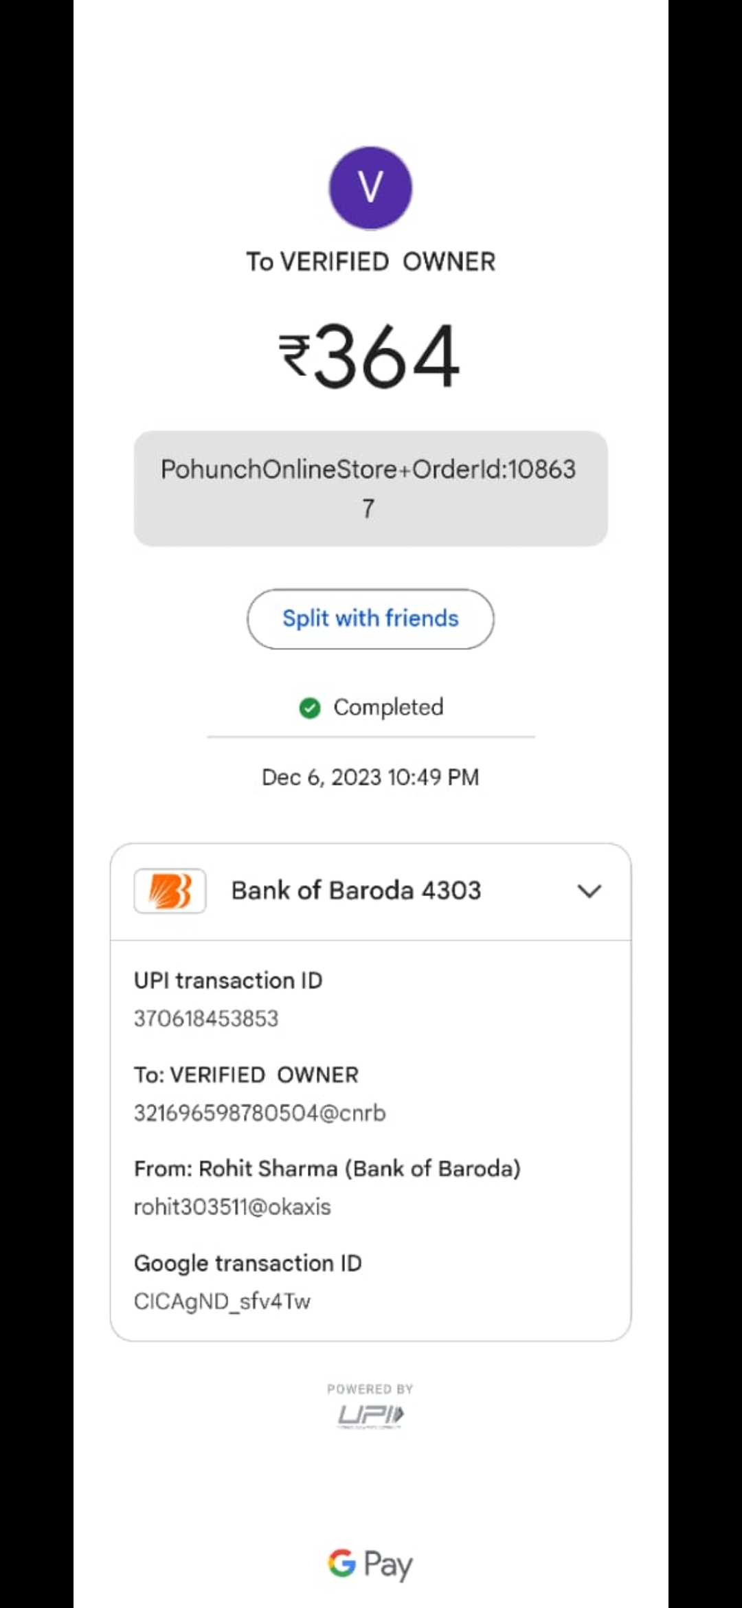The height and width of the screenshot is (1608, 742).
Task: Select the PohunchOnlineStore order note box
Action: (x=370, y=488)
